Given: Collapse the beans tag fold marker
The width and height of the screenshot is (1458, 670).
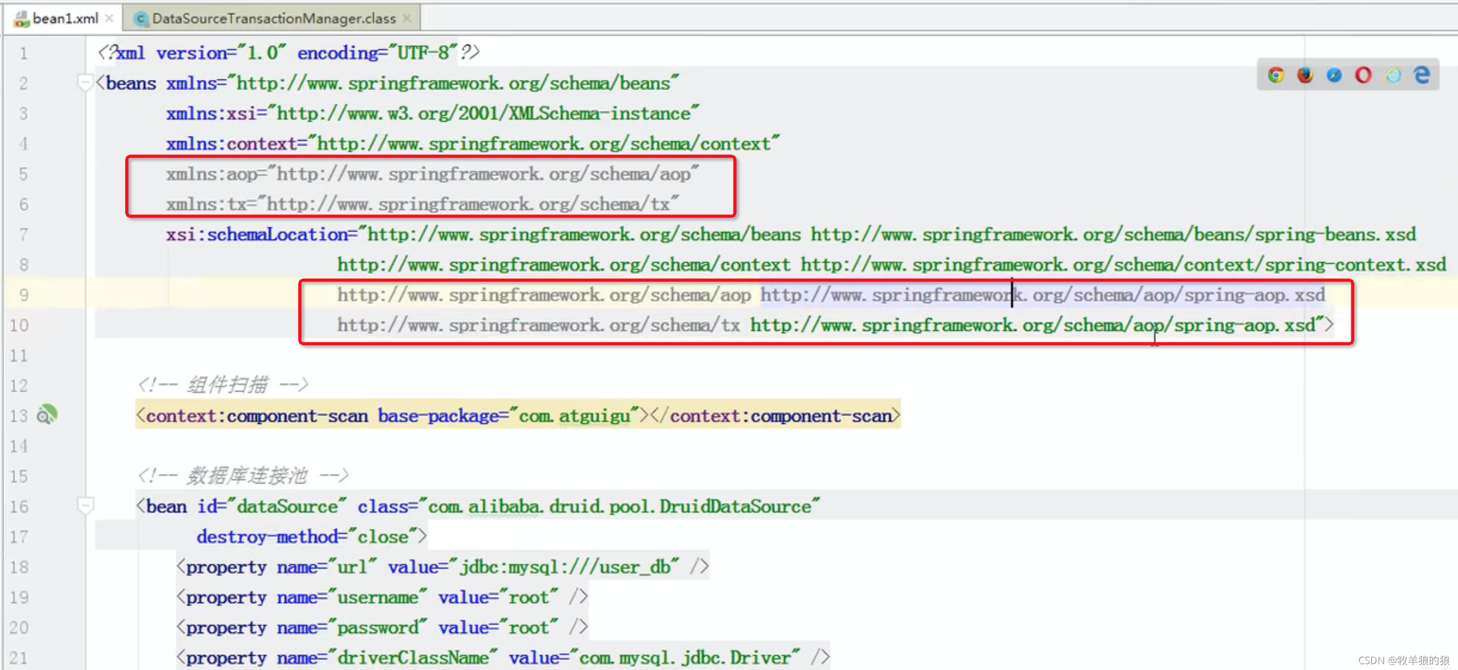Looking at the screenshot, I should (x=84, y=83).
